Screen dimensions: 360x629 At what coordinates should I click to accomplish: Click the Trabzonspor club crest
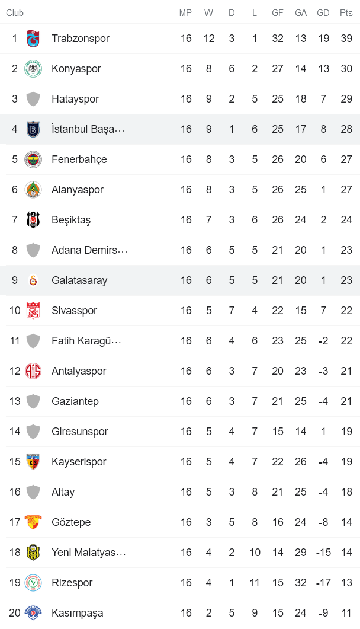(x=34, y=38)
